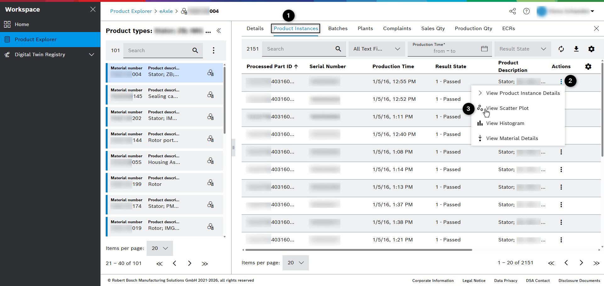The height and width of the screenshot is (286, 604).
Task: Go to previous page of product types
Action: pyautogui.click(x=175, y=263)
